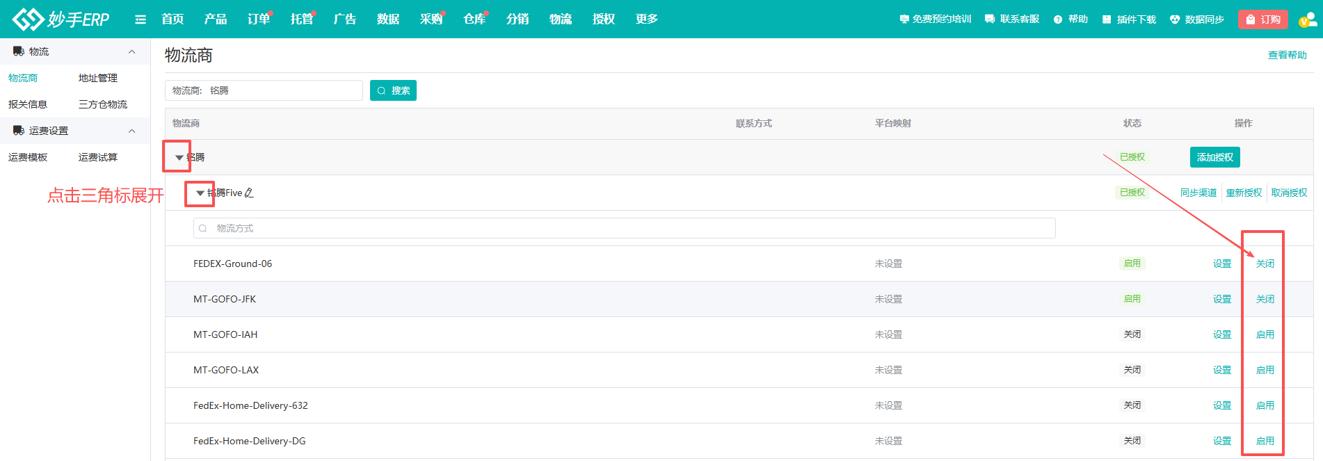Collapse the 运费设置 sidebar section
This screenshot has height=461, width=1323.
131,131
